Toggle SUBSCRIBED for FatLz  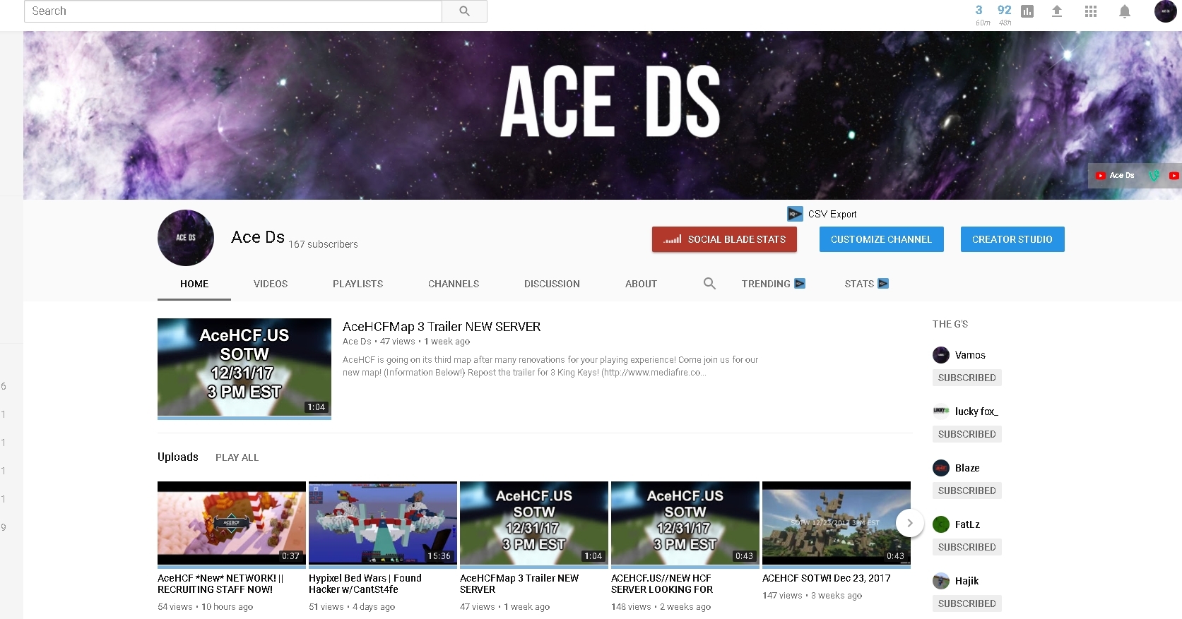[x=967, y=547]
